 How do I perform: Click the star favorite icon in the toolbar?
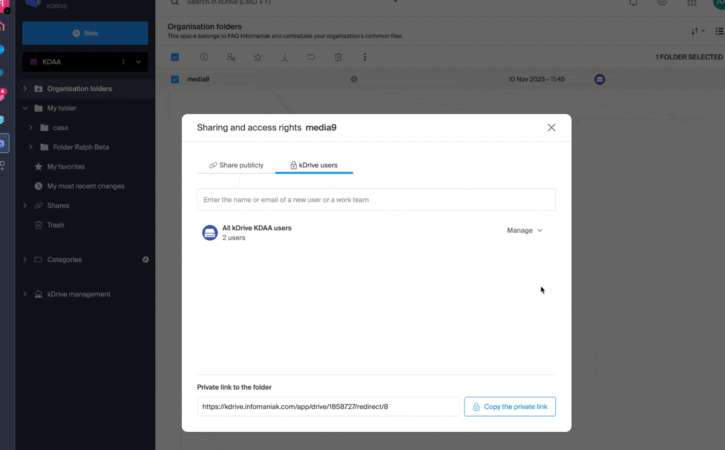coord(258,57)
